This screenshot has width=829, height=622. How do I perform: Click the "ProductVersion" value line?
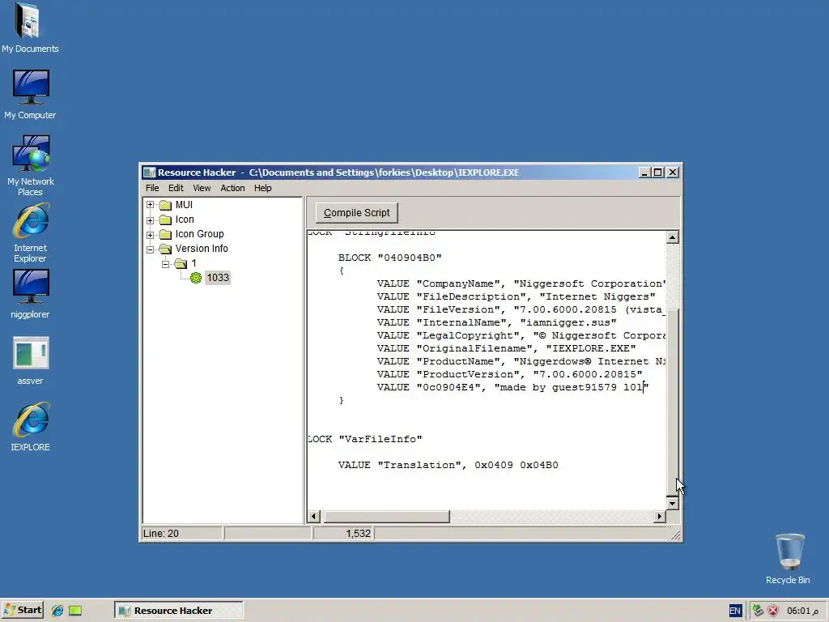click(509, 374)
